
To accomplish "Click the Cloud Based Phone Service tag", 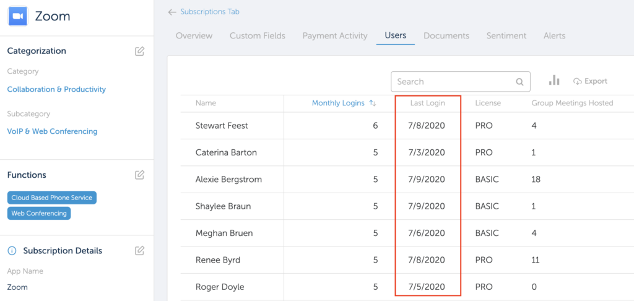I will coord(52,198).
